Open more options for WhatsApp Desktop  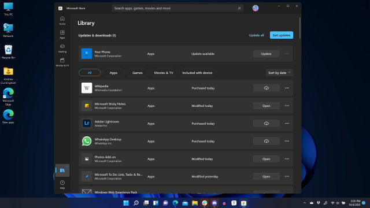pos(287,141)
